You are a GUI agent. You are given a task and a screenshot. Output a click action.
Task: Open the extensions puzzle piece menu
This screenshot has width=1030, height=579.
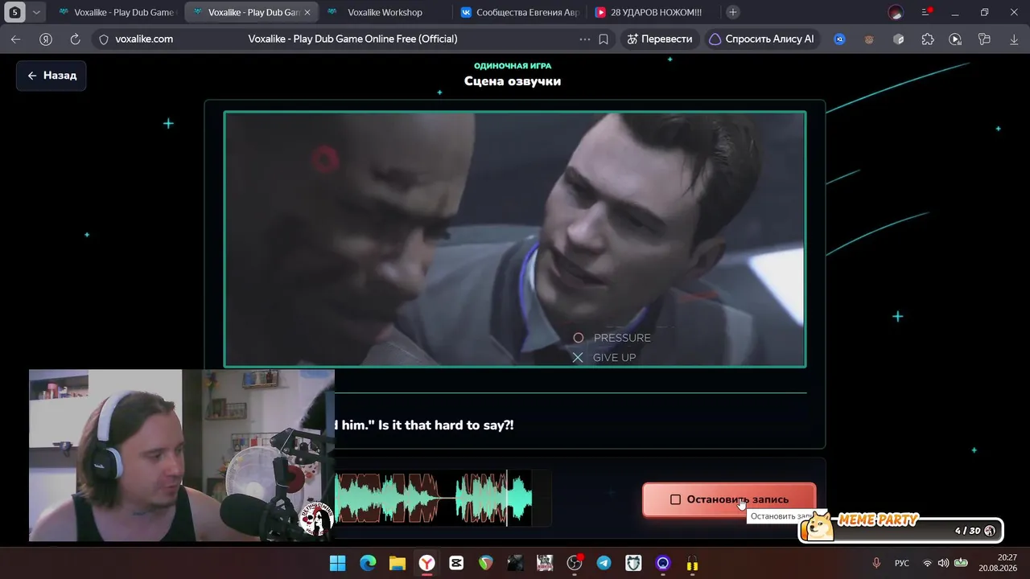[928, 39]
